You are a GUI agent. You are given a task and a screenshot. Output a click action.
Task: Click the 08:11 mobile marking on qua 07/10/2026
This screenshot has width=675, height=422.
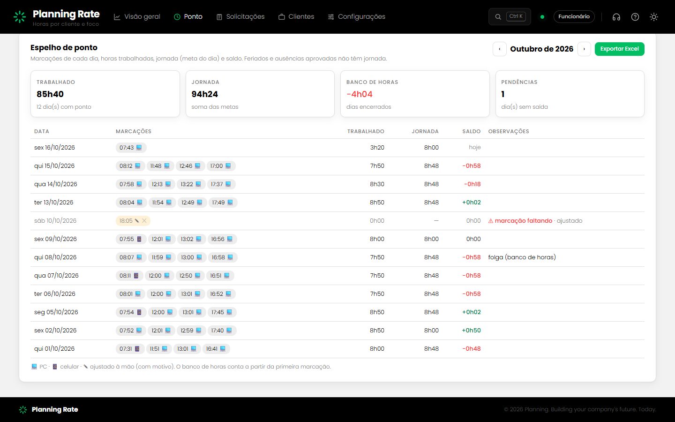(129, 276)
